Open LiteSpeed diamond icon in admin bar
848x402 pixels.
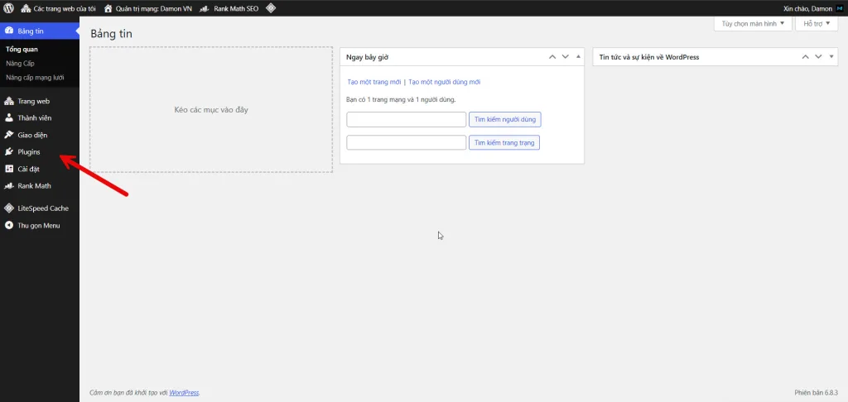(271, 8)
